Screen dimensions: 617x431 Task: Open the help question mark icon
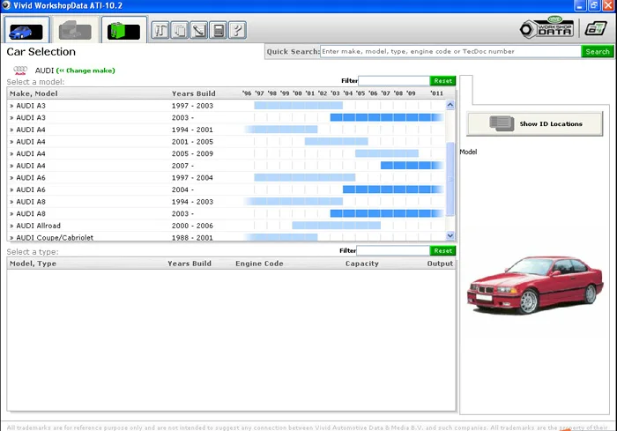(x=238, y=30)
